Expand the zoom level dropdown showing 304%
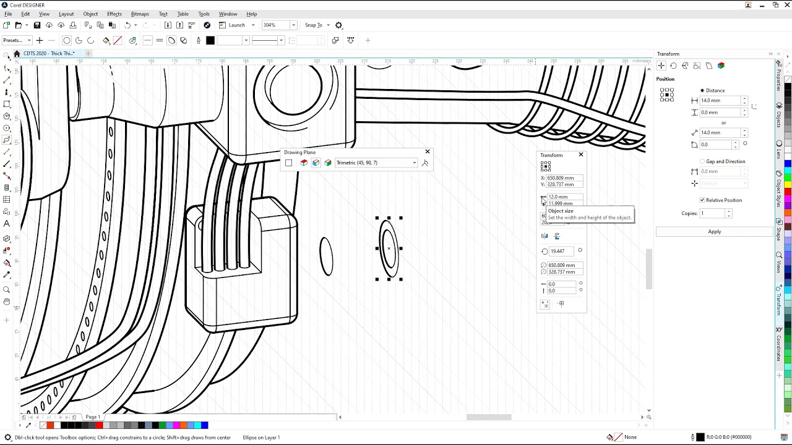This screenshot has height=445, width=792. click(x=293, y=25)
